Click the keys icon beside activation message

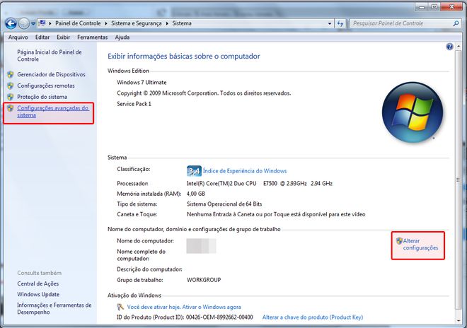(x=120, y=307)
